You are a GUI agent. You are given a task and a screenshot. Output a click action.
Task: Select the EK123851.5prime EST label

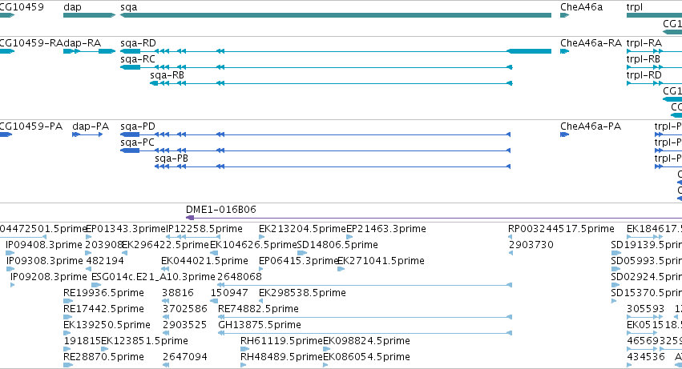144,341
